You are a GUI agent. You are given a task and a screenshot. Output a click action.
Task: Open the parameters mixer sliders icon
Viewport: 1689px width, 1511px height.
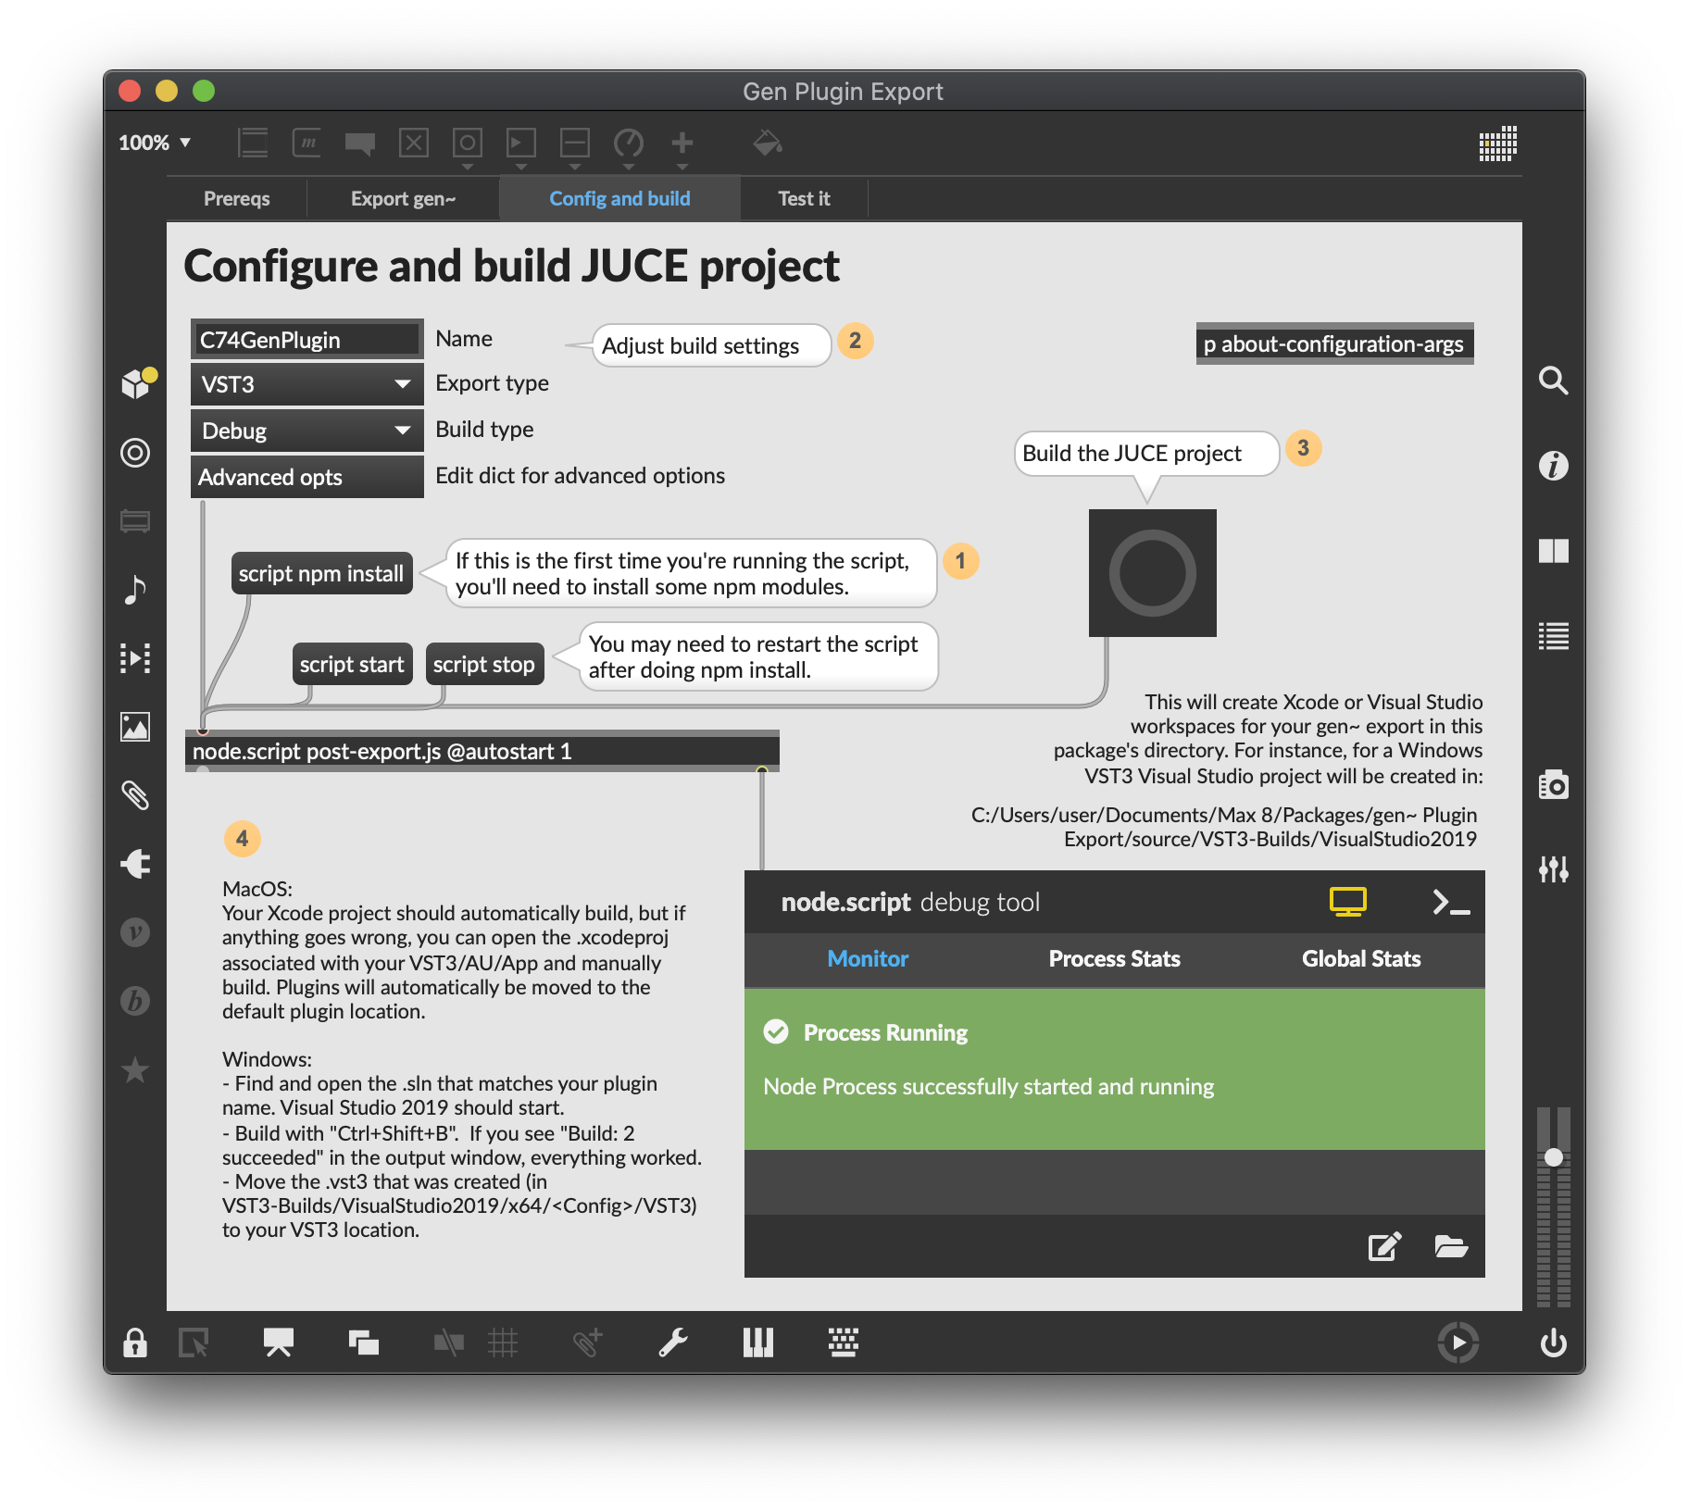(1554, 869)
